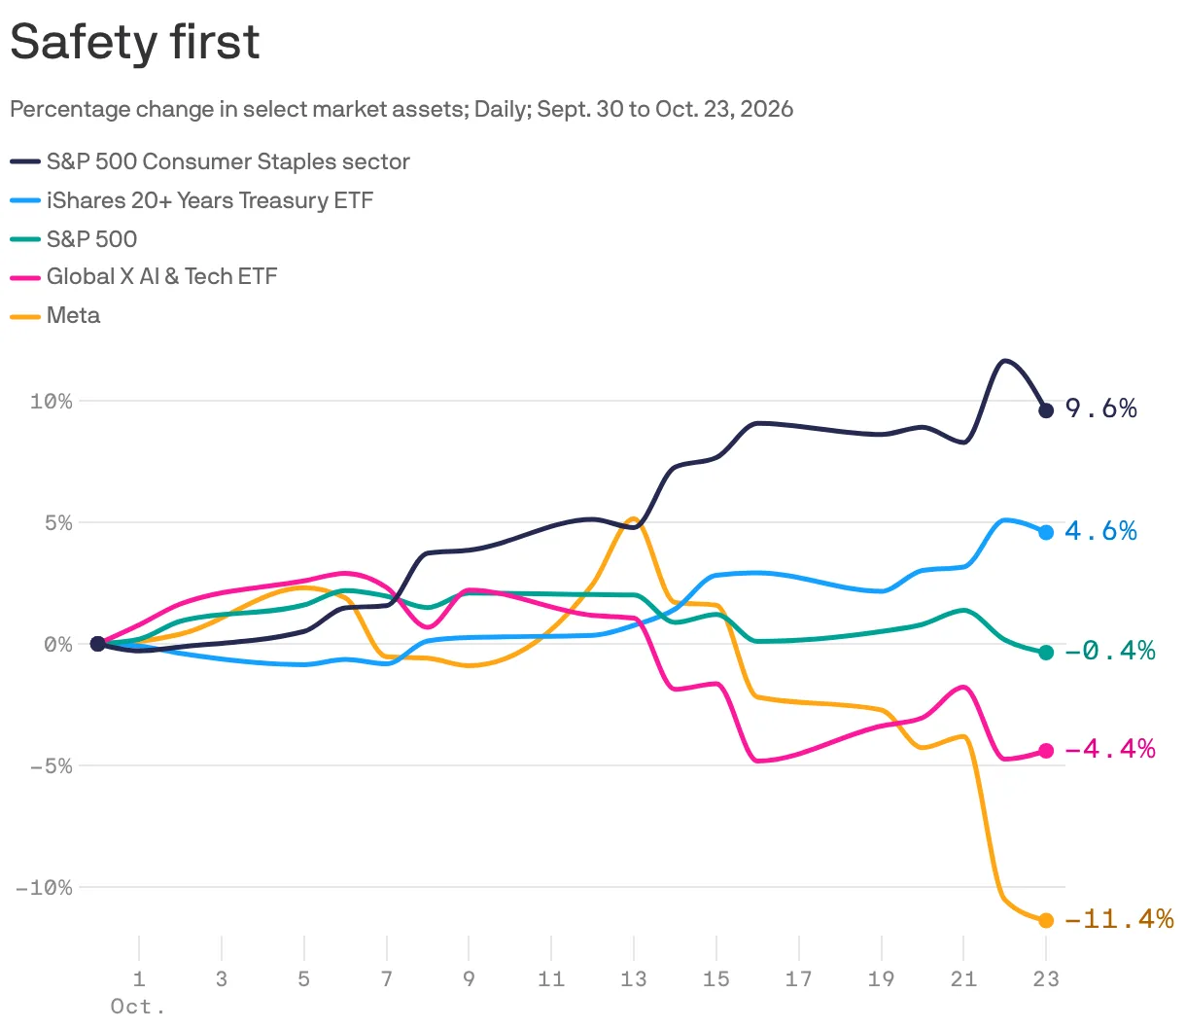
Task: Click the -10% y-axis label
Action: click(x=44, y=887)
